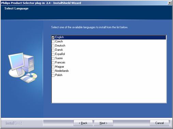Select the Deutsch list item text
Image resolution: width=173 pixels, height=129 pixels.
(x=60, y=46)
